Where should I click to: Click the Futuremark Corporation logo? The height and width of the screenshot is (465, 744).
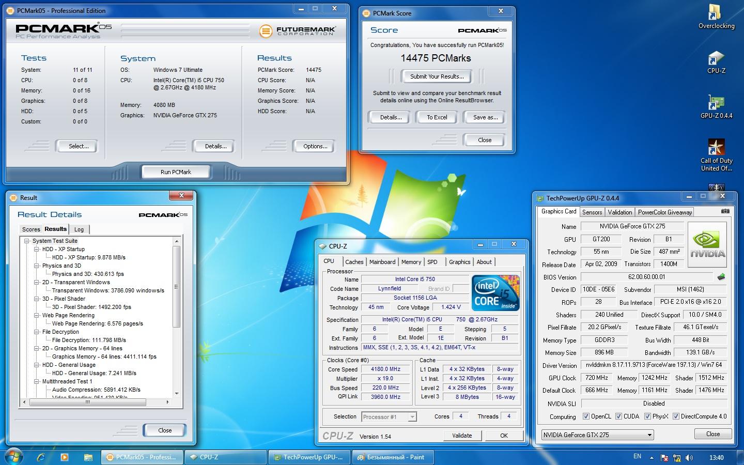pos(298,31)
